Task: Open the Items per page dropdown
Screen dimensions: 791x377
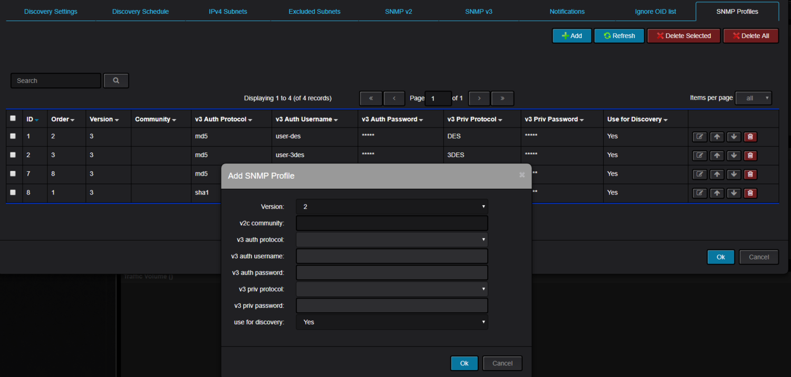Action: pos(753,98)
